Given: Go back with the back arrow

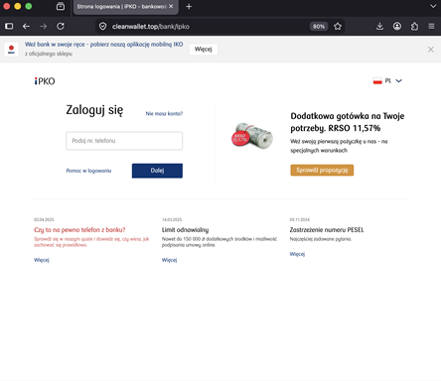Looking at the screenshot, I should tap(26, 26).
